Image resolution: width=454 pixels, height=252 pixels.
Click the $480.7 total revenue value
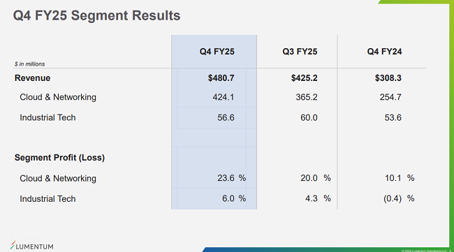pos(221,78)
